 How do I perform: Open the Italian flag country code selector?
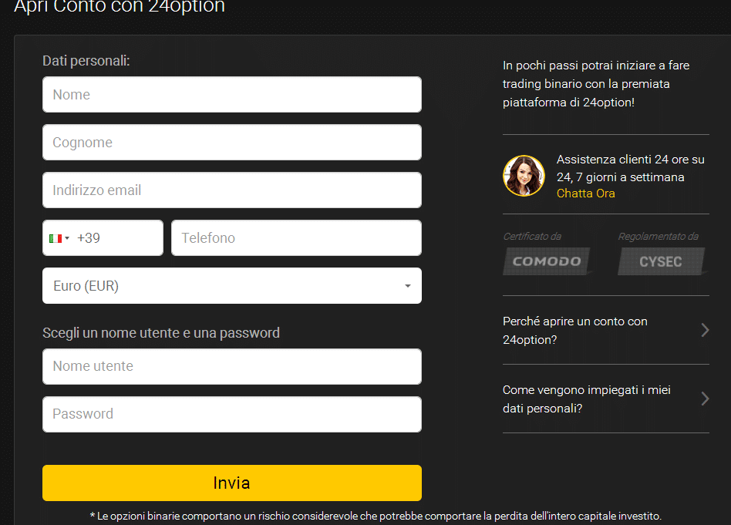point(59,238)
